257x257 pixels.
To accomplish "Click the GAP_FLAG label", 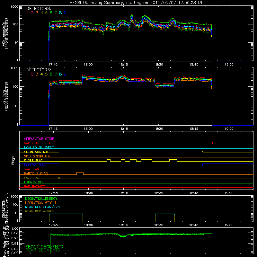I will 31,143.
